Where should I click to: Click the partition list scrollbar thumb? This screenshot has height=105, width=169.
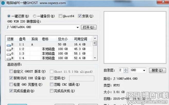95,43
